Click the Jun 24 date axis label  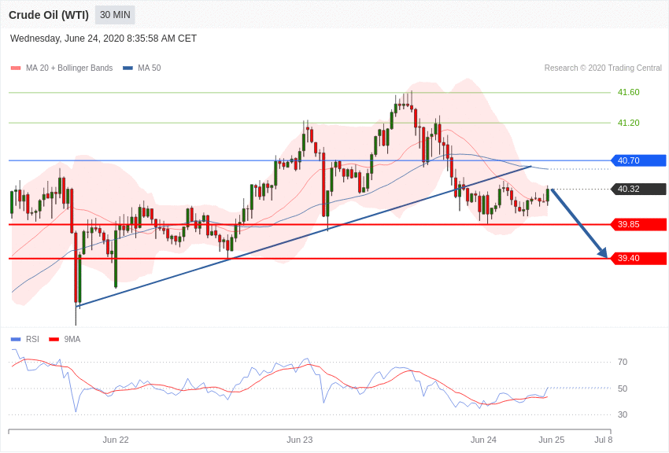483,440
